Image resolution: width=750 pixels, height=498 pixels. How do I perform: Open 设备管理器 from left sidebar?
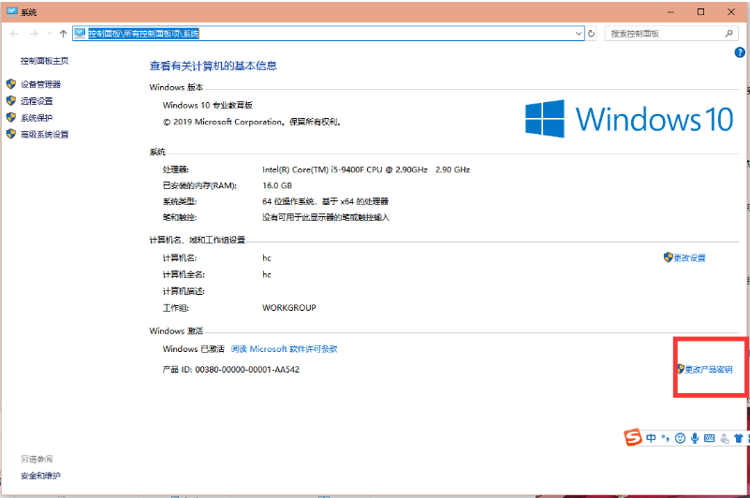click(x=38, y=84)
